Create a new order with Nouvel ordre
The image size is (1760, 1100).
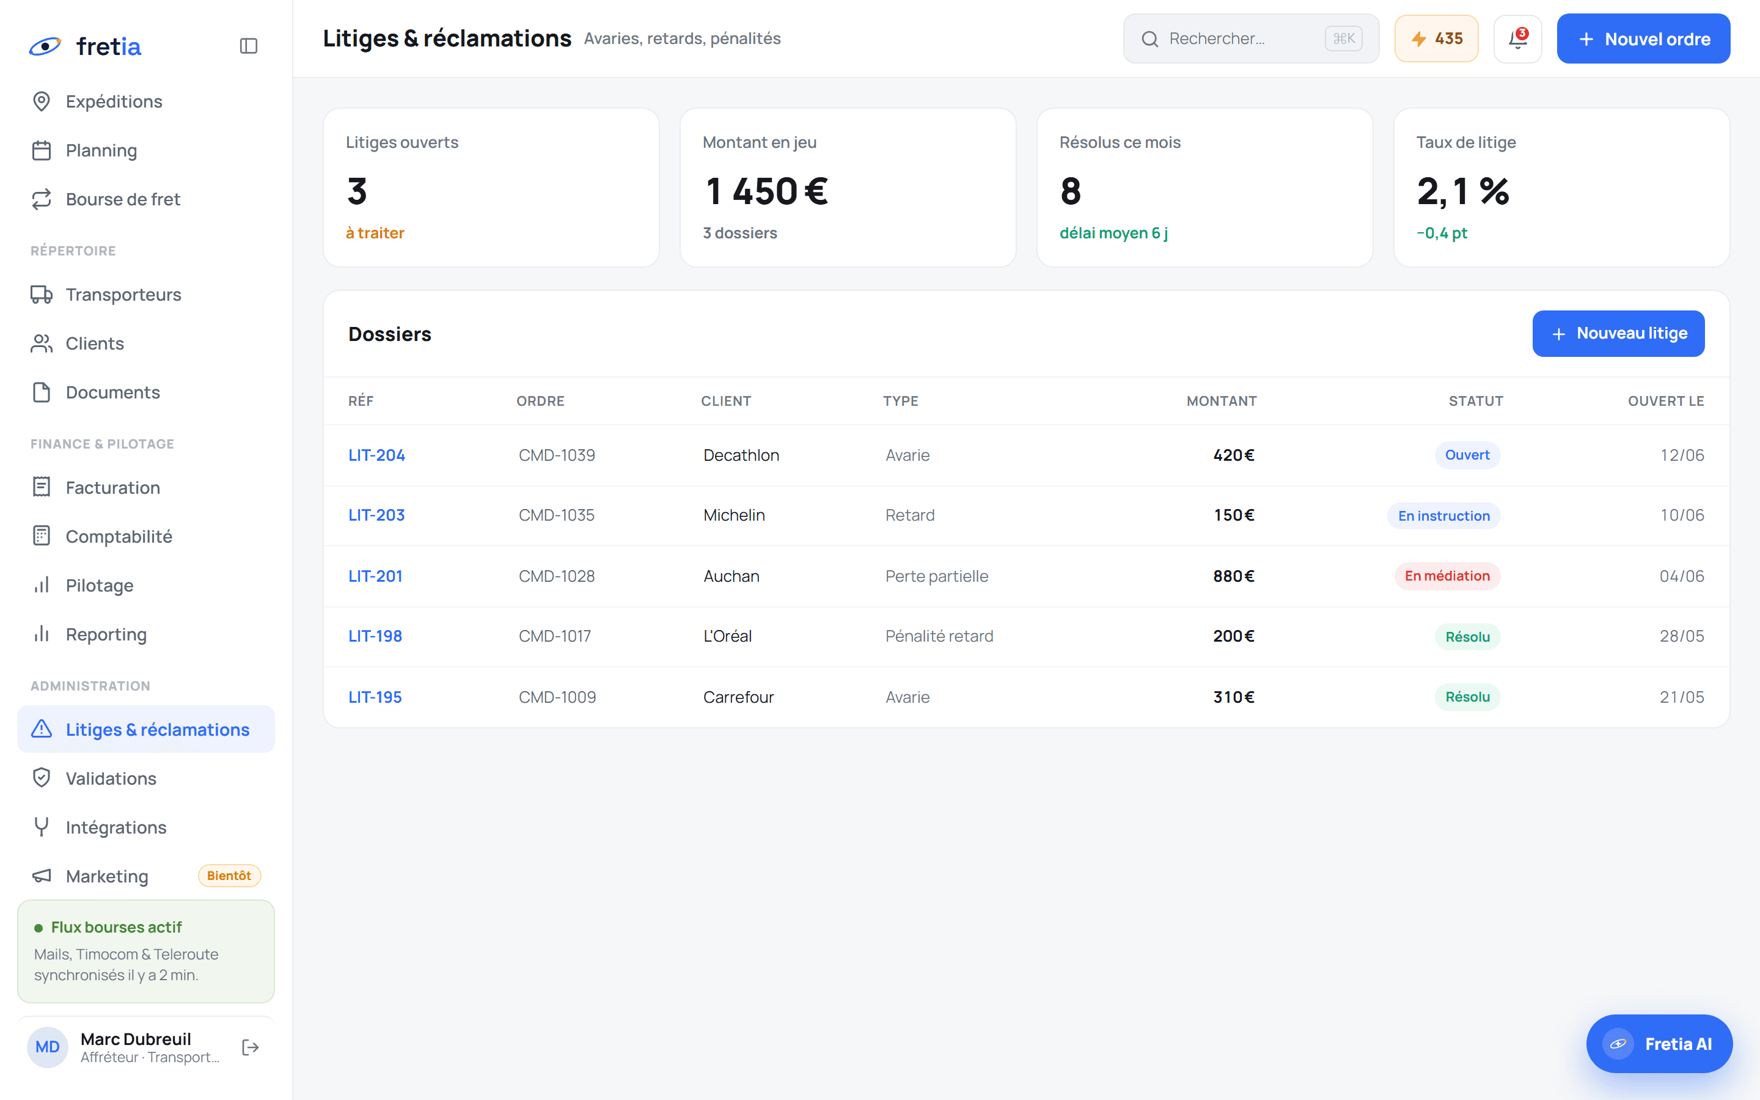[x=1644, y=38]
